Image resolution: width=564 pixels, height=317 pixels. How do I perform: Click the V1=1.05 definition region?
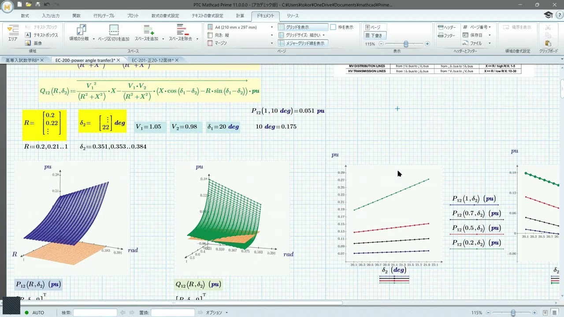coord(150,127)
